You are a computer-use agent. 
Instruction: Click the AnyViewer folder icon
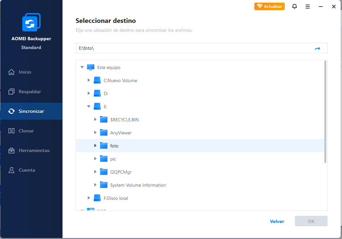click(104, 133)
